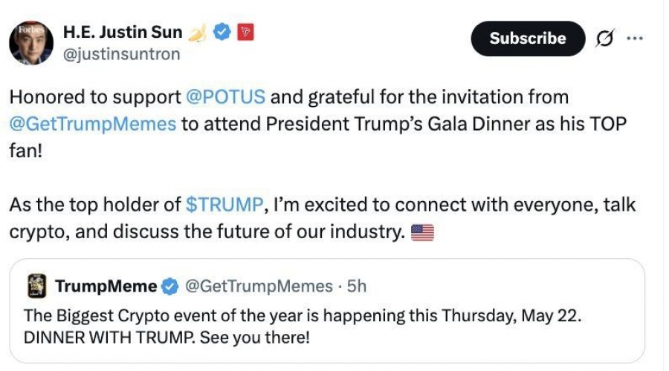
Task: Click the @justinsuntron handle
Action: pyautogui.click(x=122, y=54)
